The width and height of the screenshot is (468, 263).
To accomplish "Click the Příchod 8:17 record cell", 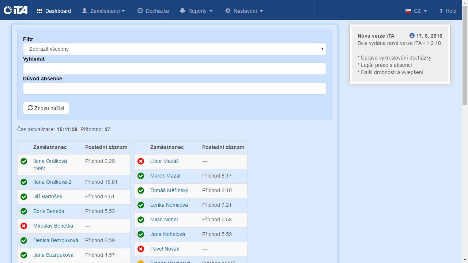I will point(223,176).
